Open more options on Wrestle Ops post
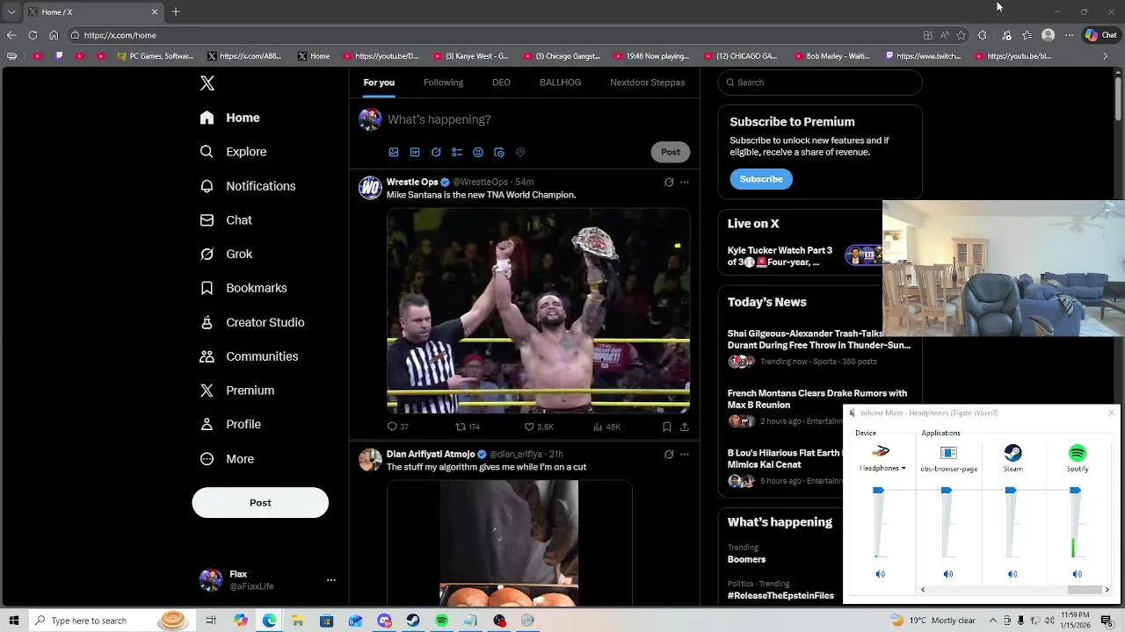The width and height of the screenshot is (1125, 632). click(685, 183)
